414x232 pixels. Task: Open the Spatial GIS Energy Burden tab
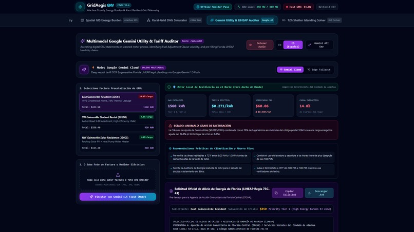[x=109, y=20]
